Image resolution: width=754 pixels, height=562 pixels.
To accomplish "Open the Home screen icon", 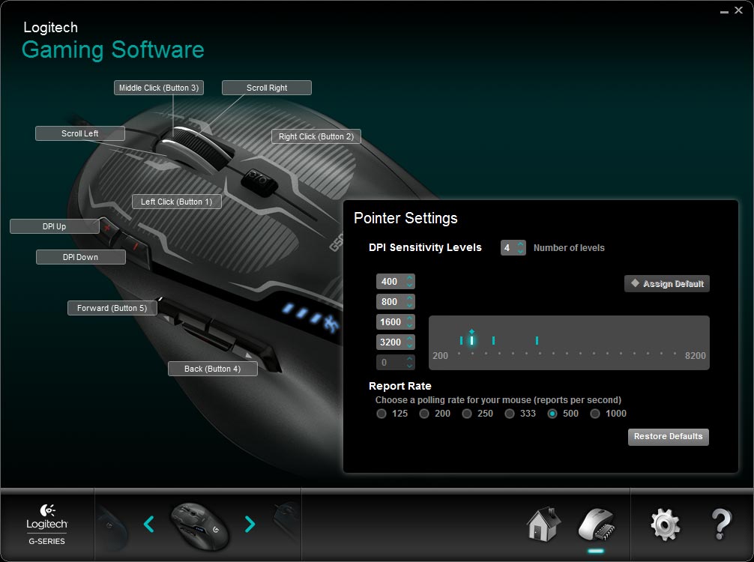I will click(544, 524).
